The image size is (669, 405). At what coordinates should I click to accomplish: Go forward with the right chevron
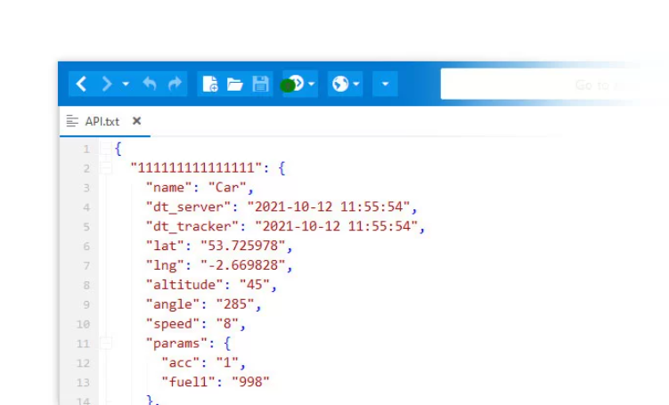pos(107,84)
